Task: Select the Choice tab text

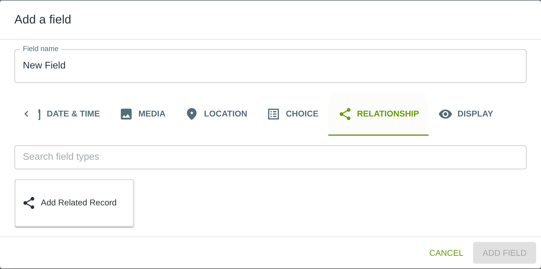Action: (x=302, y=114)
